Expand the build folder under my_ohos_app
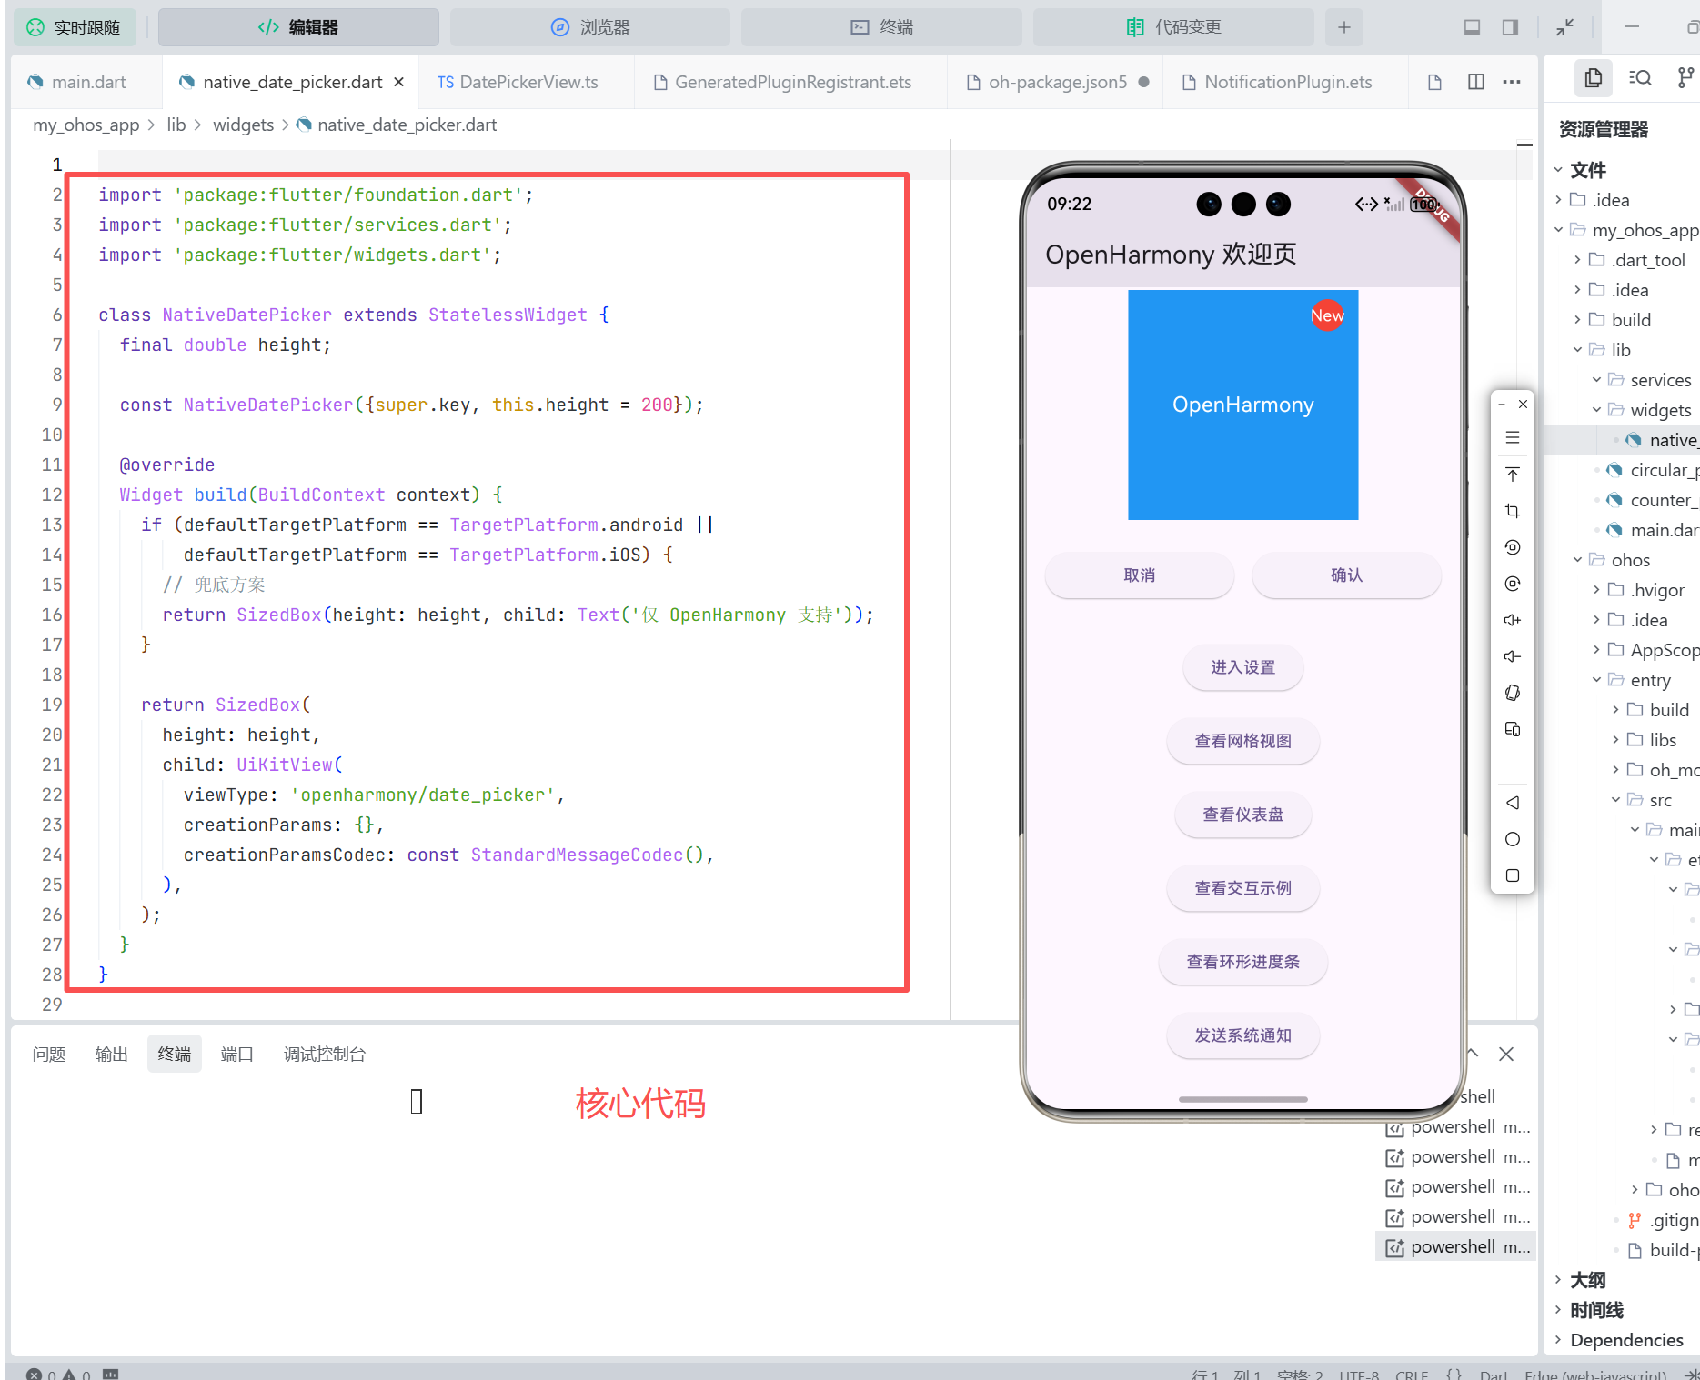 [x=1577, y=320]
